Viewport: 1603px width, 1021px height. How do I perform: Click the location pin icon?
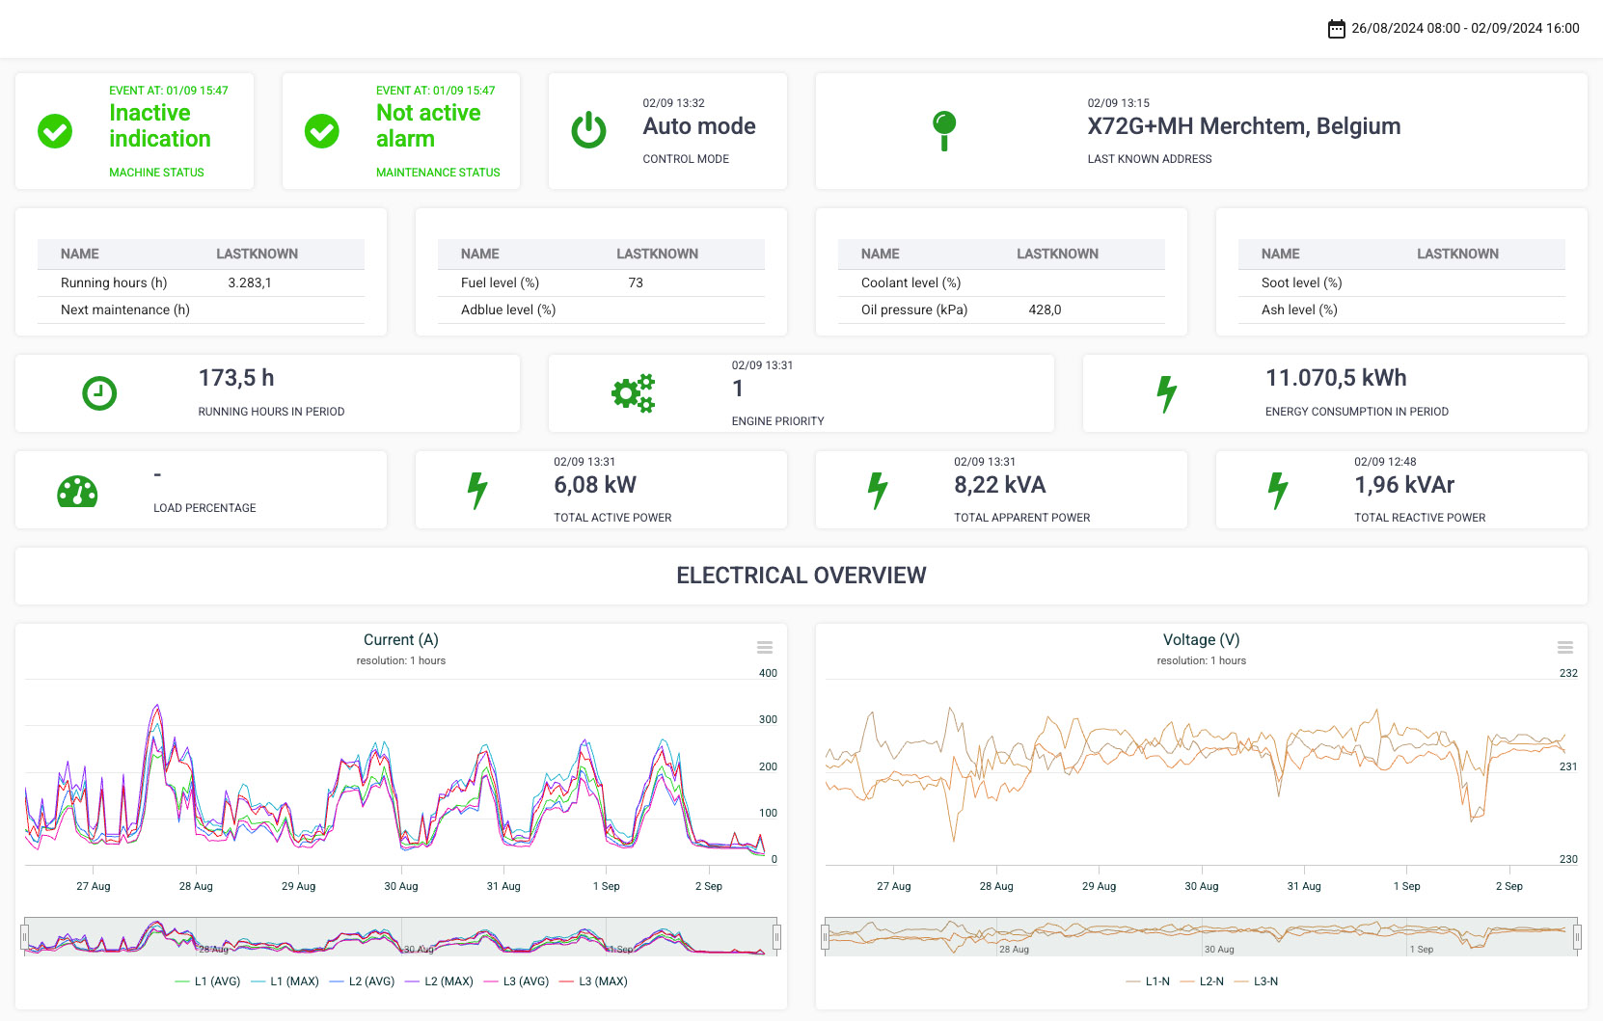pyautogui.click(x=944, y=130)
